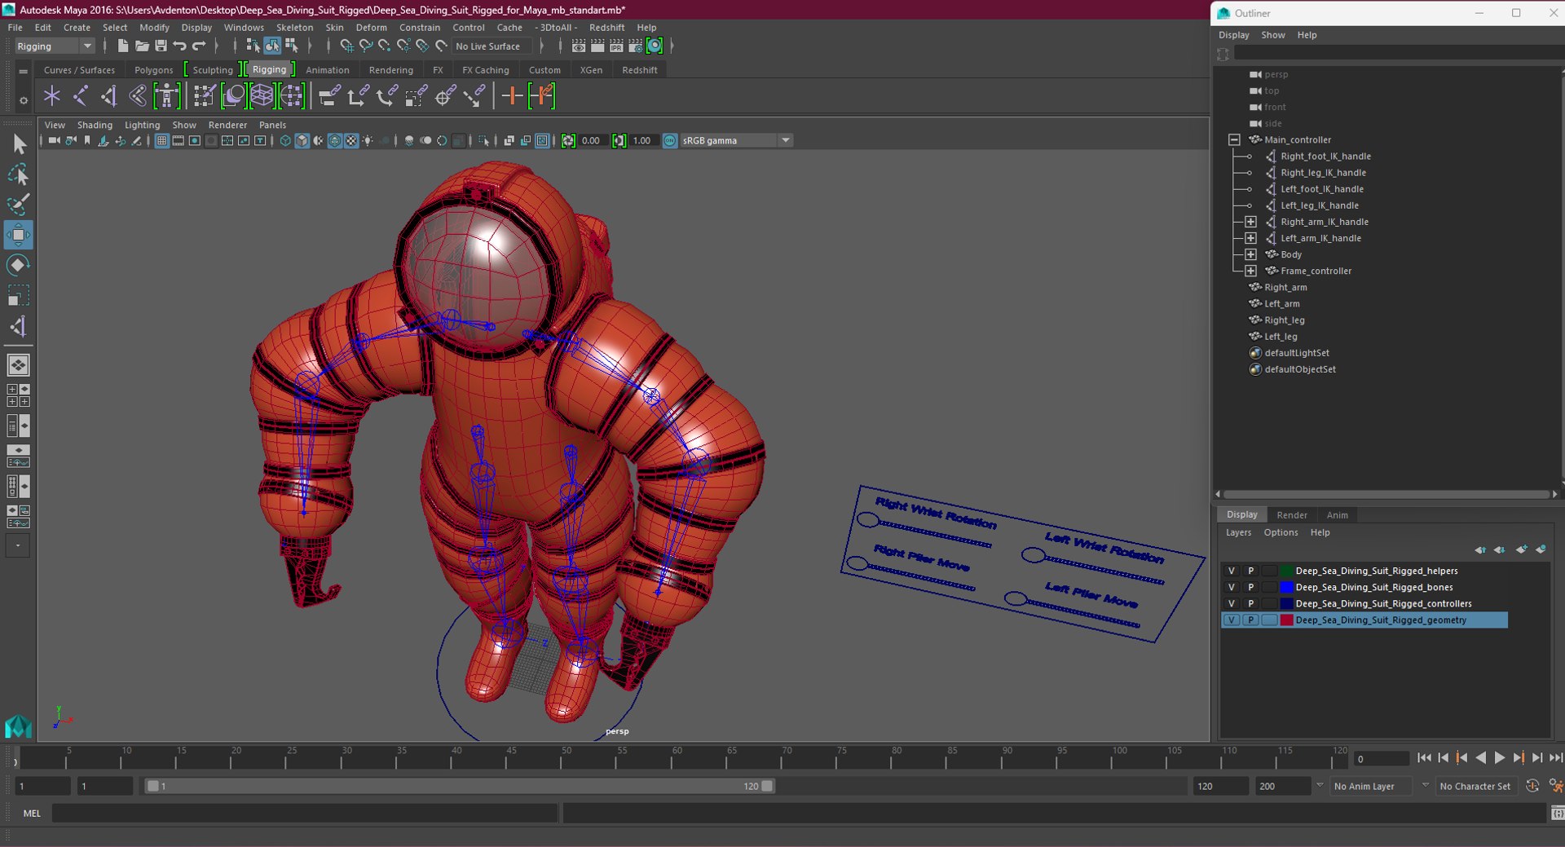
Task: Click the Save Scene icon
Action: tap(161, 46)
